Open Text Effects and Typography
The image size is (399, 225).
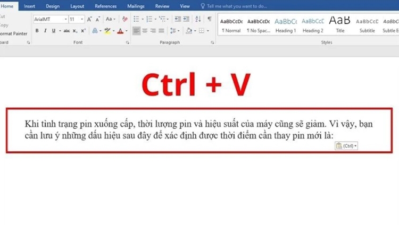(x=95, y=31)
